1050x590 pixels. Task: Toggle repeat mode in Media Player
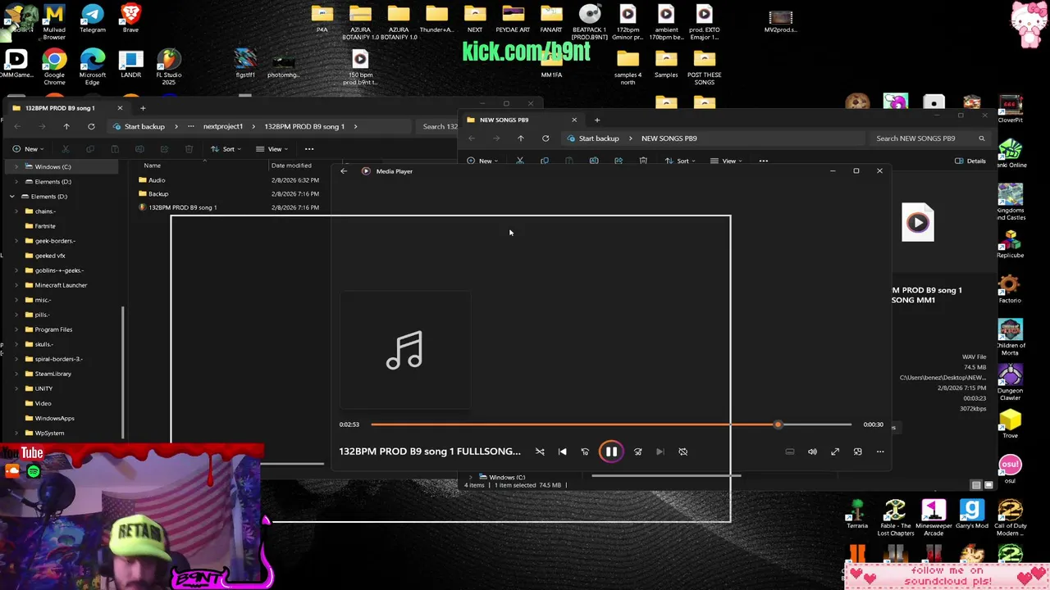point(682,452)
